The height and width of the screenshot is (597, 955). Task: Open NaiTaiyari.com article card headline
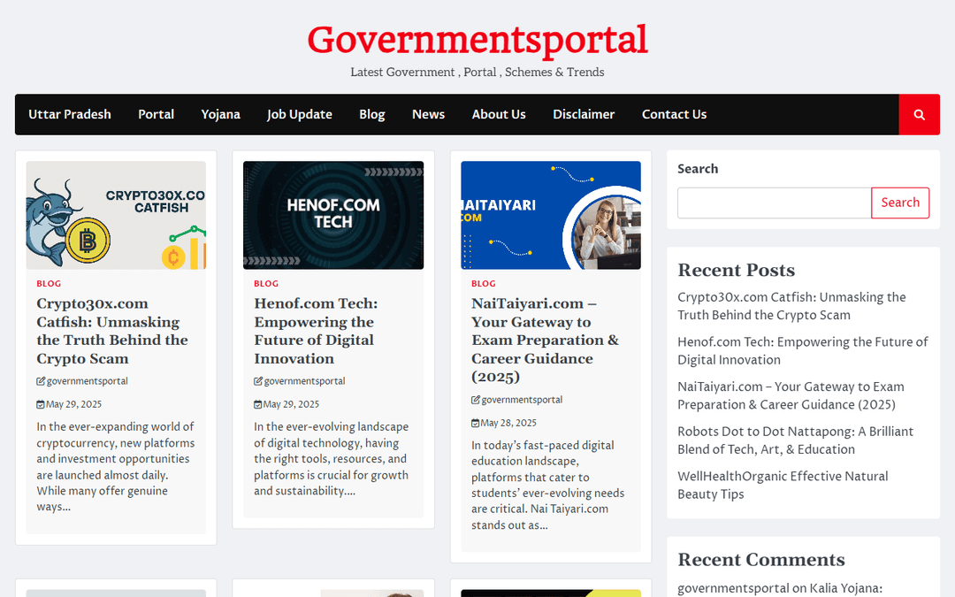545,341
